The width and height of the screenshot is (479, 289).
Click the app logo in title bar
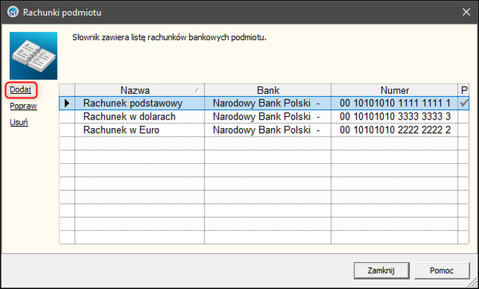(13, 12)
